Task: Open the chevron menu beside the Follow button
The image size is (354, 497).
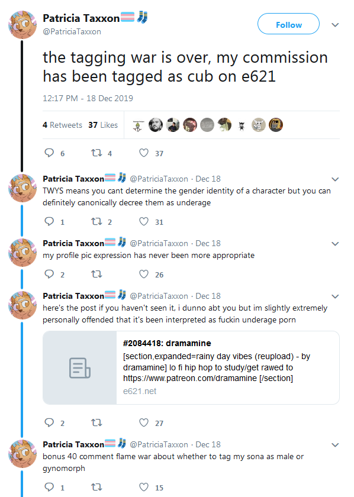Action: (x=335, y=25)
